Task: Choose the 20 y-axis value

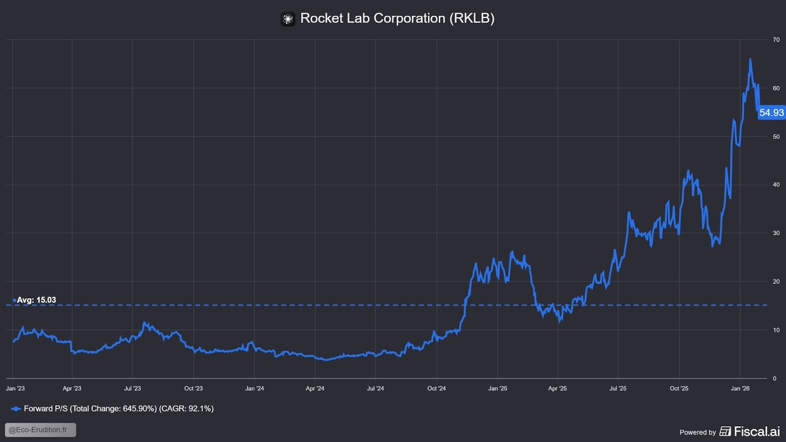Action: tap(776, 281)
